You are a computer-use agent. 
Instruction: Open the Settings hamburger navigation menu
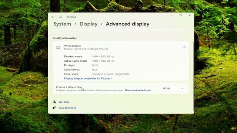60,17
